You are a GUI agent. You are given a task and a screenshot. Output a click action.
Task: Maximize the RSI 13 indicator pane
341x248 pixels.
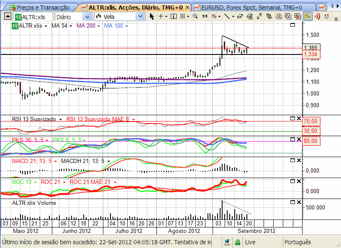(x=292, y=119)
